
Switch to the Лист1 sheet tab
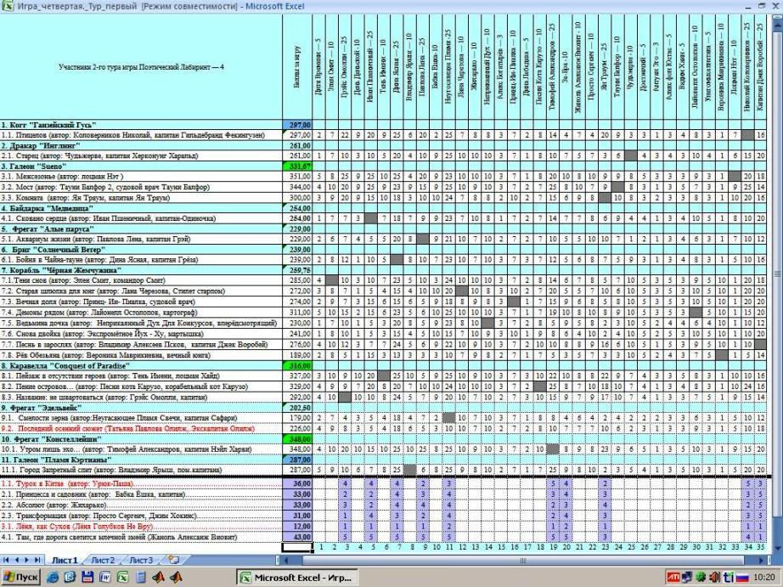click(65, 560)
